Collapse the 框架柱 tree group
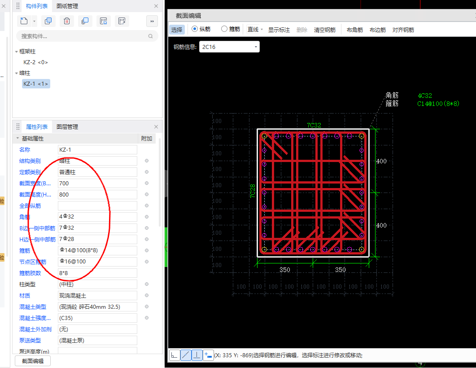Screen dimensions: 476x368 [x=17, y=52]
